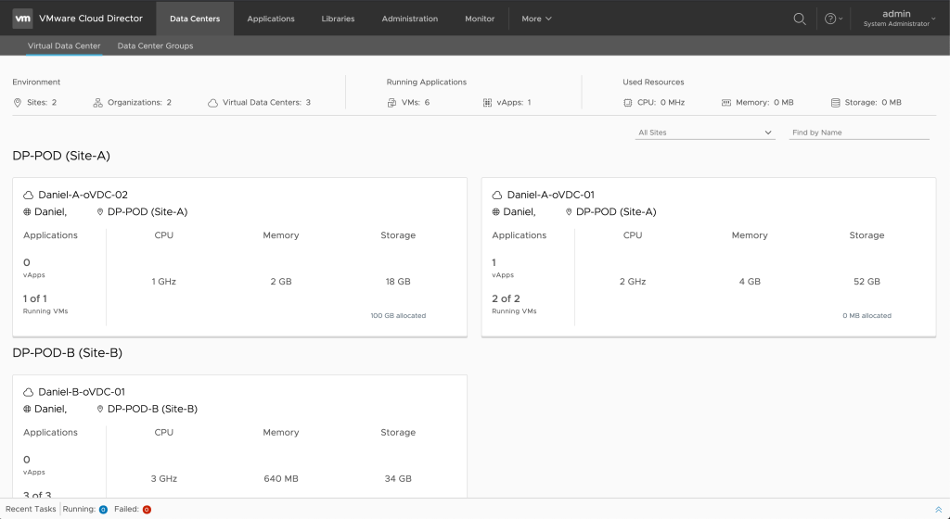The height and width of the screenshot is (519, 950).
Task: Click the DP-POD-B (Site-B) section heading
Action: [67, 353]
